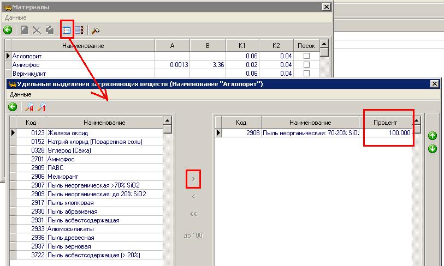Move substance down with green down arrow

pos(433,149)
